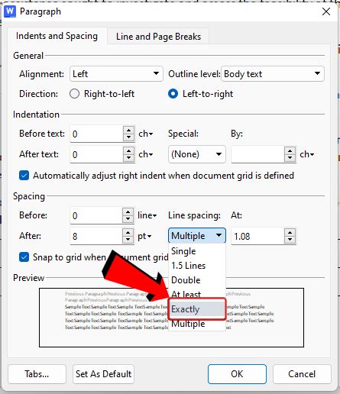340x394 pixels.
Task: Change the By field unit dropdown
Action: (307, 154)
